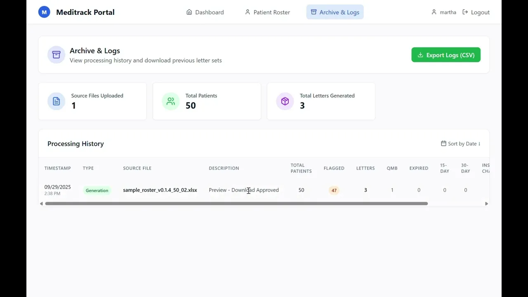
Task: Open the sample_roster_v0.1.4_50_02.xlsx source file
Action: 160,190
